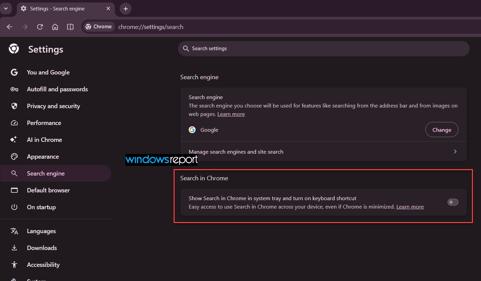Click the power icon for On startup
The image size is (481, 281).
click(14, 207)
